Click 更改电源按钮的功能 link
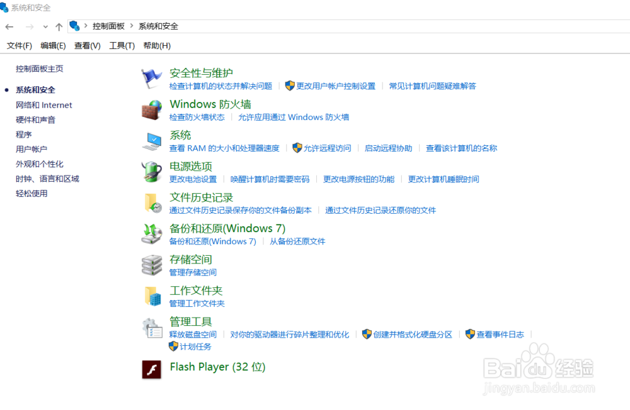Screen dimensions: 630x410 [x=359, y=179]
